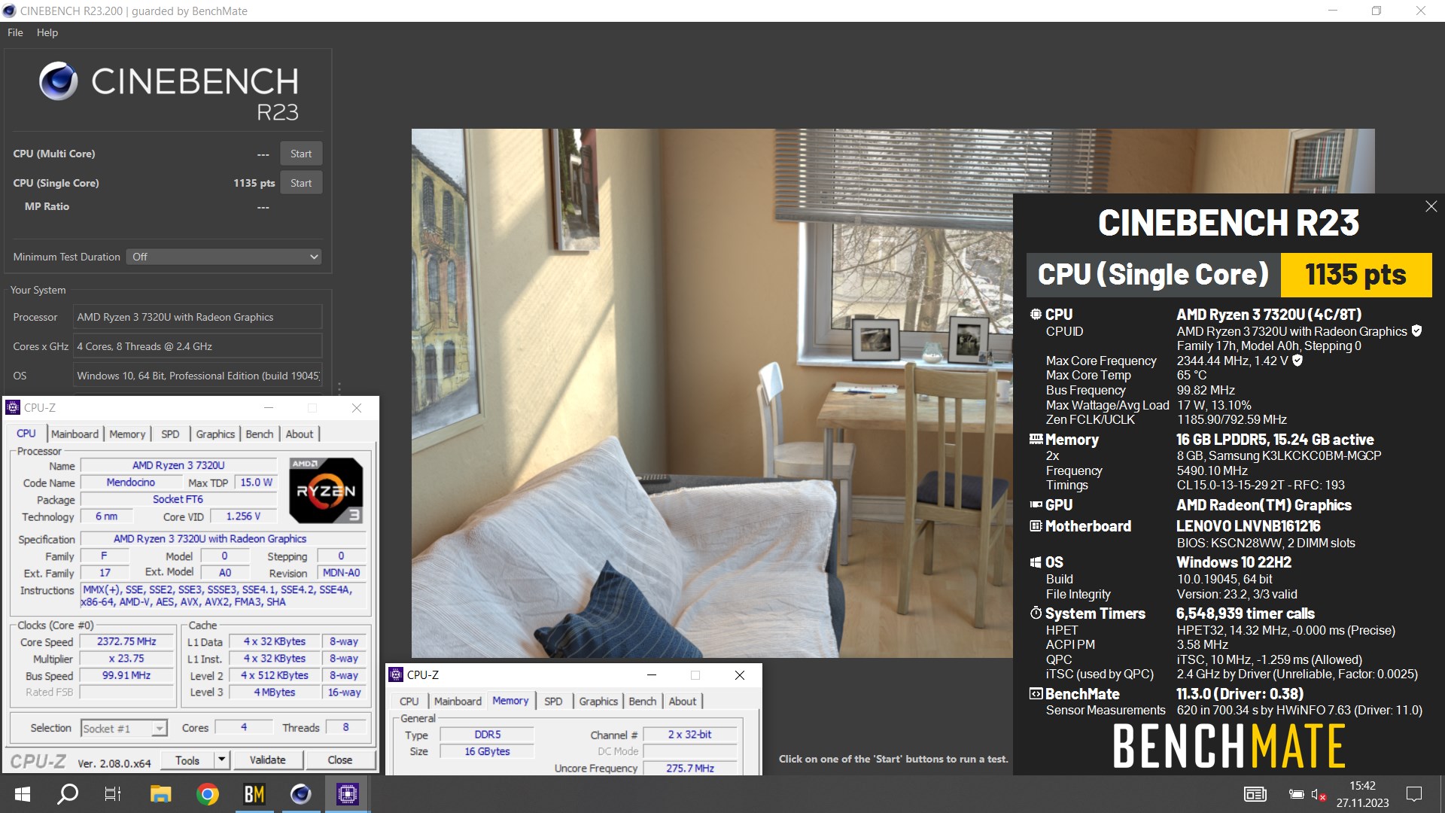Click the System Timers stopwatch icon

coord(1036,614)
